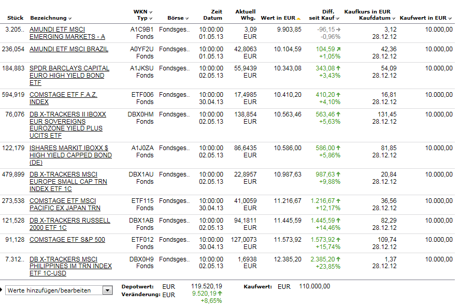The width and height of the screenshot is (459, 307).
Task: Open ISHARES MARKIT IBOXX $ HIGH YIELD link
Action: (x=70, y=155)
